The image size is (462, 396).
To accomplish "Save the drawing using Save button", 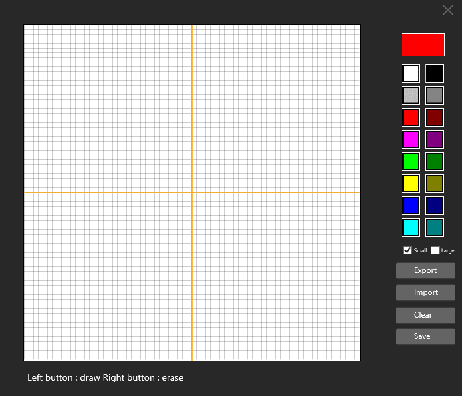I will 425,336.
